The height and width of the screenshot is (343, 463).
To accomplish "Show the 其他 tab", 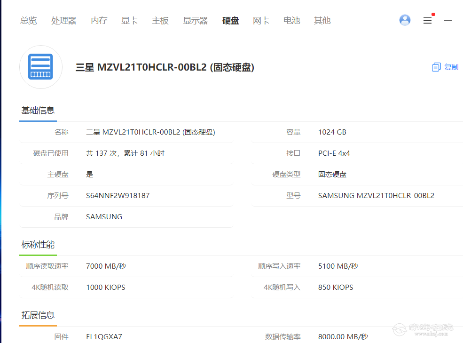I will 322,20.
